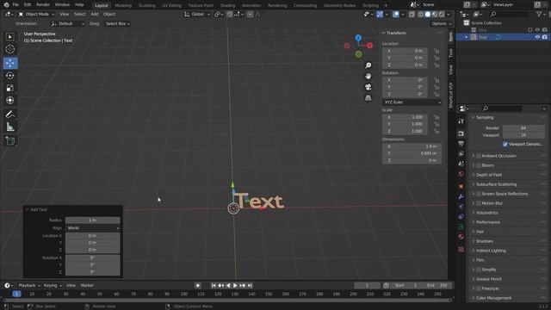Enable Screen Space Reflections checkbox
This screenshot has width=551, height=310.
(x=479, y=194)
